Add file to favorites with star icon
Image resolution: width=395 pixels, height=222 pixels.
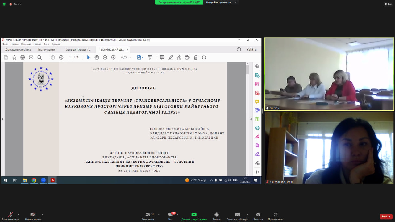pyautogui.click(x=14, y=57)
